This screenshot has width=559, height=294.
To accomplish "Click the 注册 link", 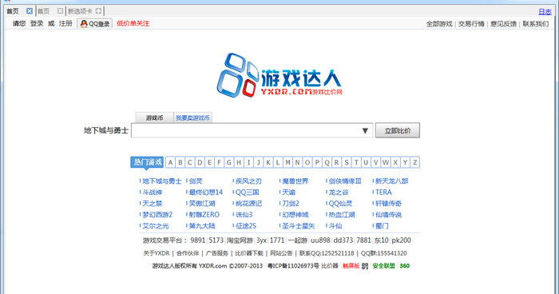I will (65, 23).
